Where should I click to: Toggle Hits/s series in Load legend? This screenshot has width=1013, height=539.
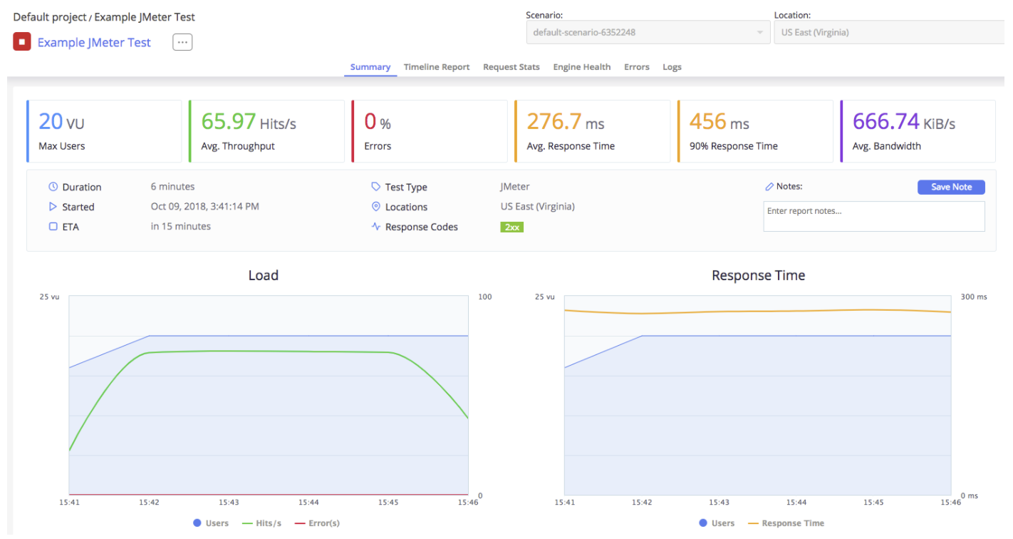[x=261, y=523]
